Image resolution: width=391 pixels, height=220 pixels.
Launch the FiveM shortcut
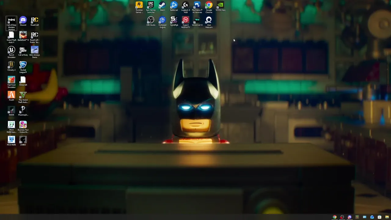[x=11, y=96]
